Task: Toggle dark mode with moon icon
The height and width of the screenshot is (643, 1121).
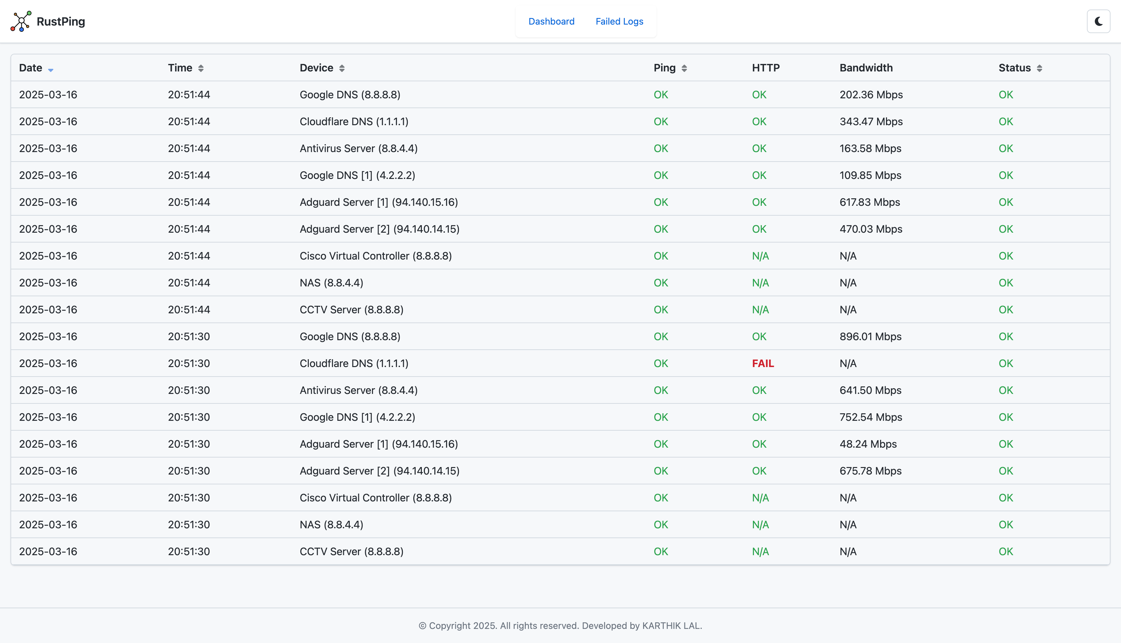Action: (x=1098, y=21)
